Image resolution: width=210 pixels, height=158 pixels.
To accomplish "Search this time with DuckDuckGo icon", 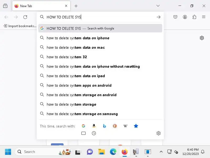I will pos(115,126).
